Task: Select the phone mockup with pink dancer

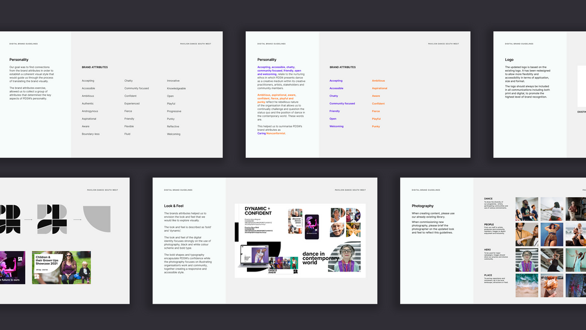Action: click(x=312, y=227)
